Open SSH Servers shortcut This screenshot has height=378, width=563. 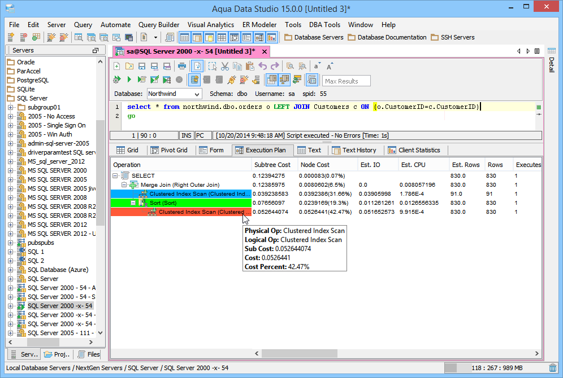click(452, 37)
